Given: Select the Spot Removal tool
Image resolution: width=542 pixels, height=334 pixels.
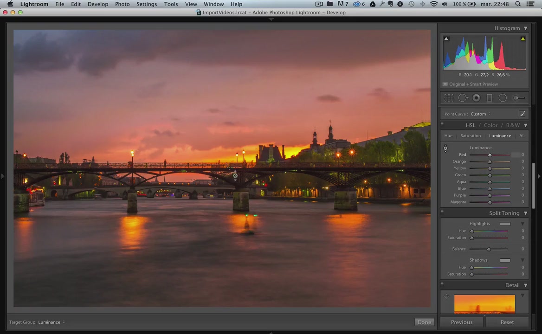Looking at the screenshot, I should pyautogui.click(x=463, y=98).
